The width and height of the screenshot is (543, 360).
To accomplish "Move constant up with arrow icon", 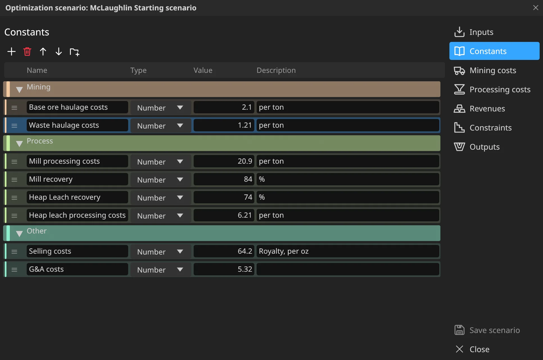I will 43,52.
